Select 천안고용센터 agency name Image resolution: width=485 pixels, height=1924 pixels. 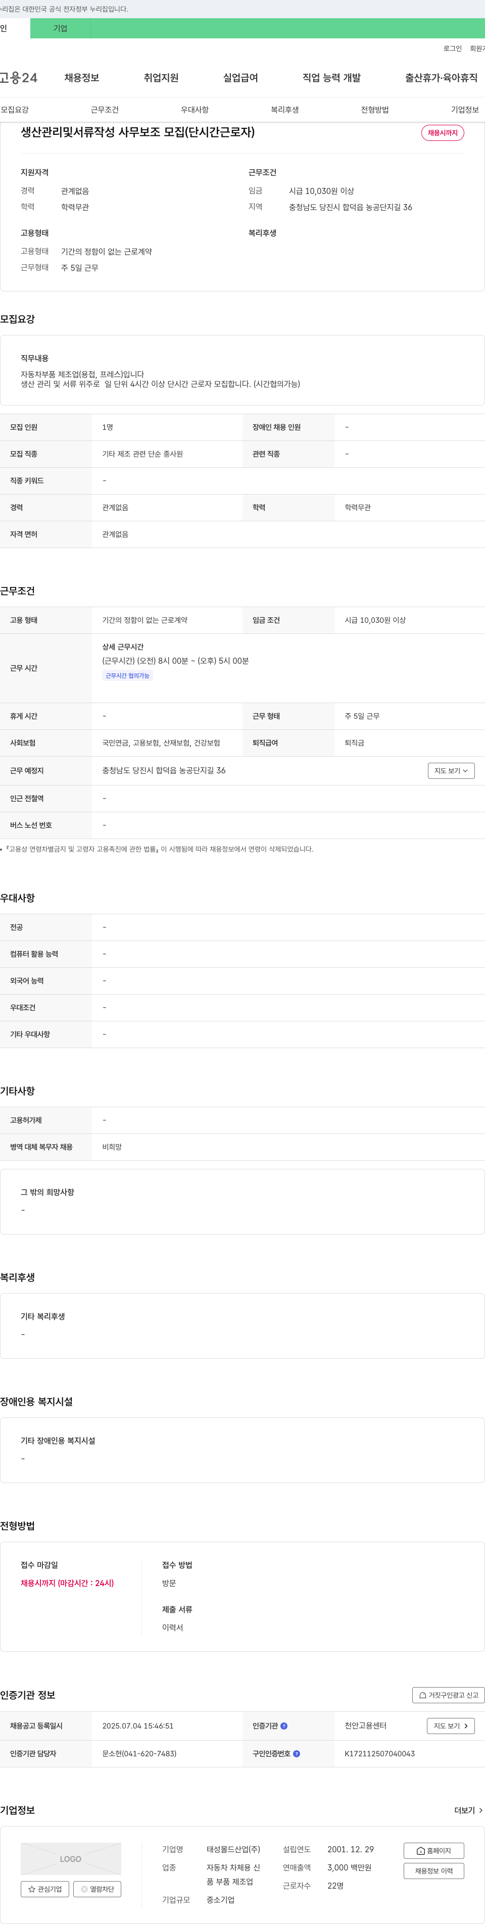[365, 1726]
